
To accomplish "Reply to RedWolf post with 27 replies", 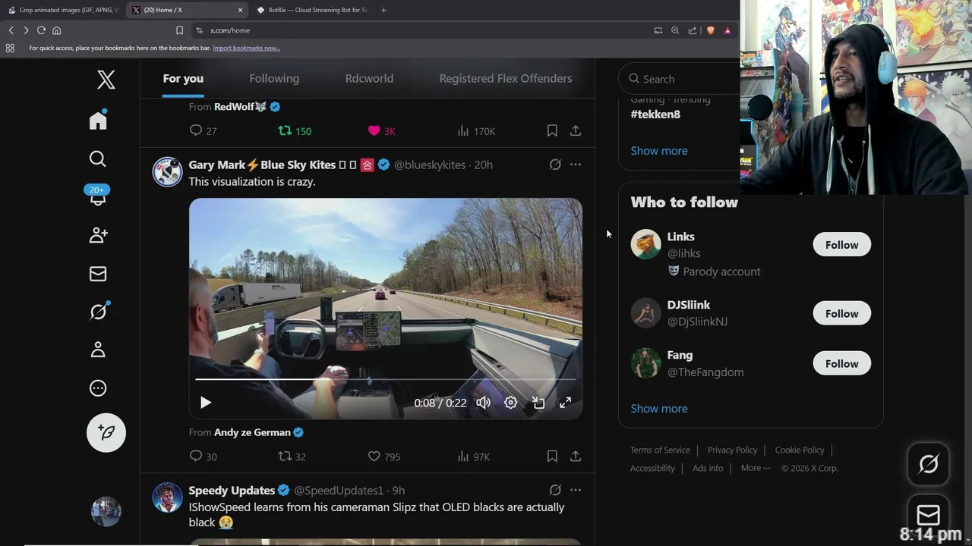I will pyautogui.click(x=203, y=130).
